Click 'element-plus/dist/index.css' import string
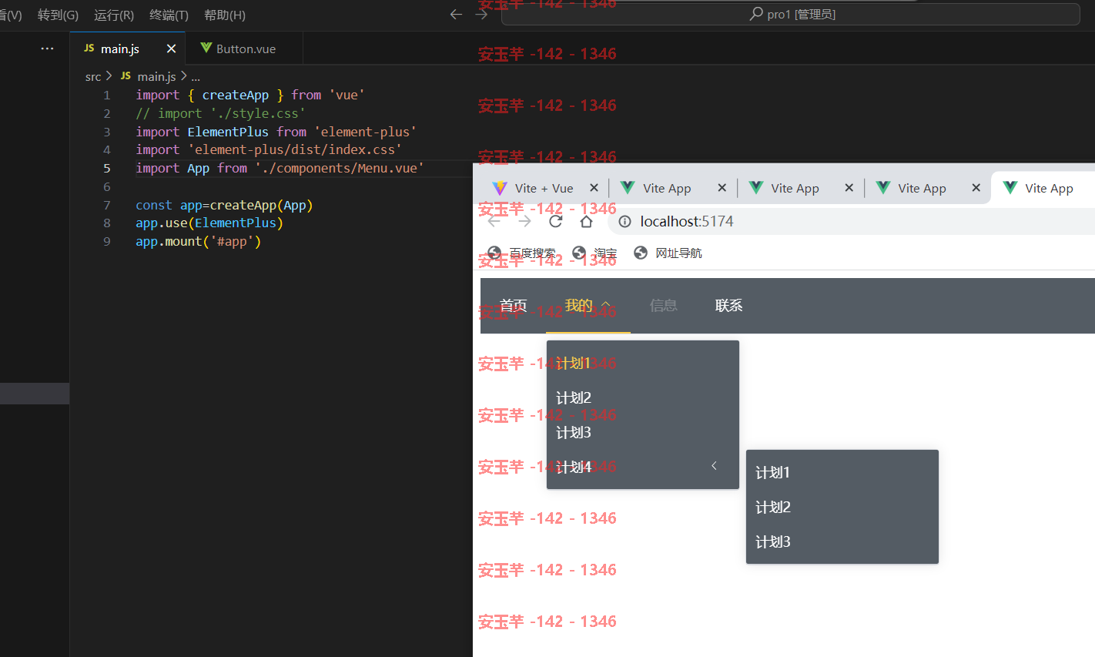 (294, 149)
